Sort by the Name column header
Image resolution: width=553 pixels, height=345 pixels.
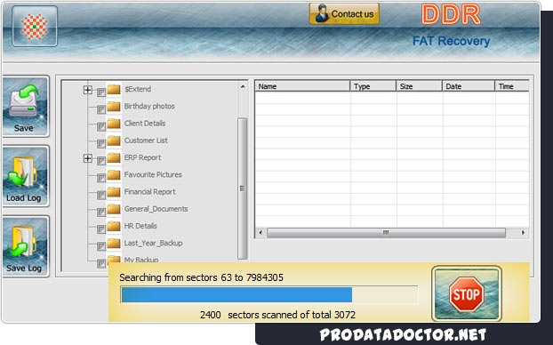click(x=302, y=86)
